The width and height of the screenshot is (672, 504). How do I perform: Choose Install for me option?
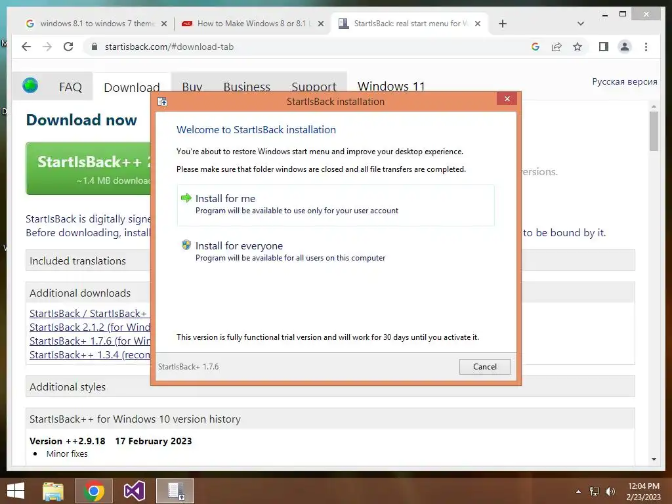[335, 205]
